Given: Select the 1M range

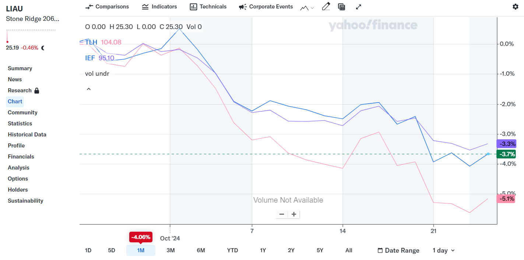Looking at the screenshot, I should click(141, 250).
